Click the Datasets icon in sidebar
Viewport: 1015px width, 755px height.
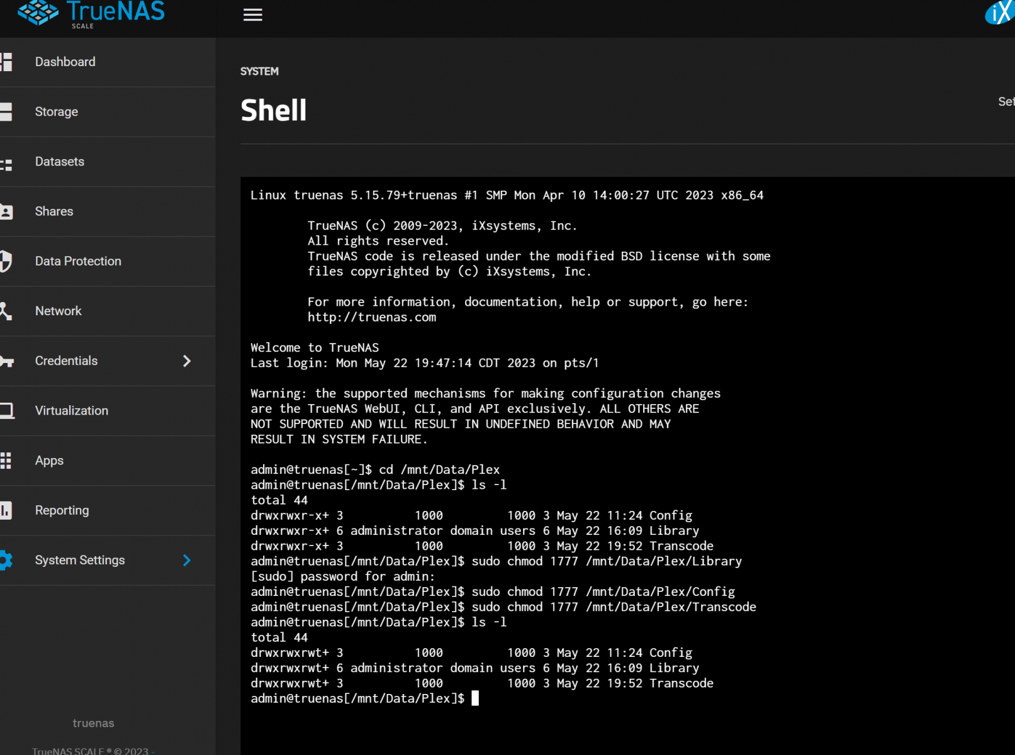[x=6, y=165]
